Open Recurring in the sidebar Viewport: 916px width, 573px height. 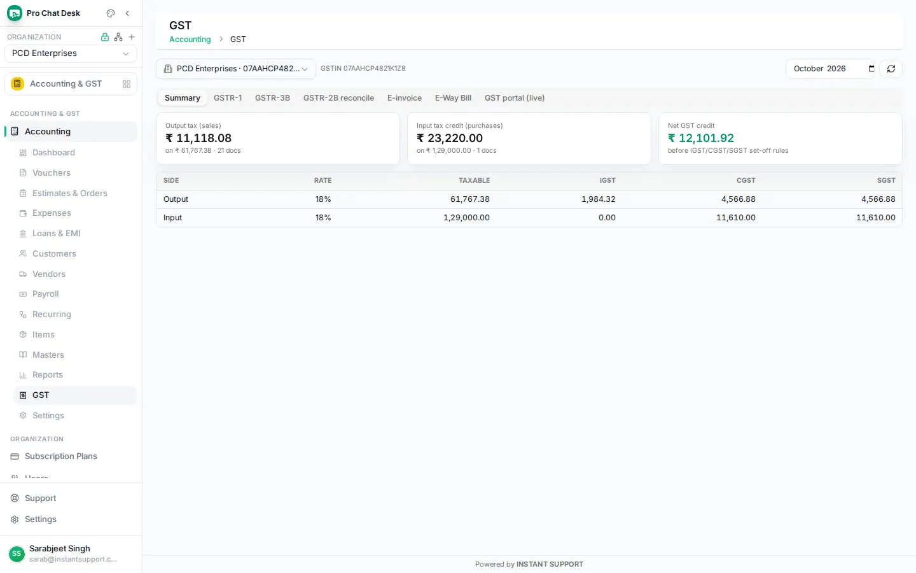(x=75, y=315)
